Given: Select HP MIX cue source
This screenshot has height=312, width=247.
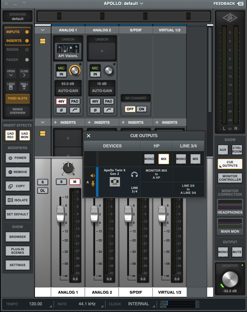Looking at the screenshot, I should [163, 159].
